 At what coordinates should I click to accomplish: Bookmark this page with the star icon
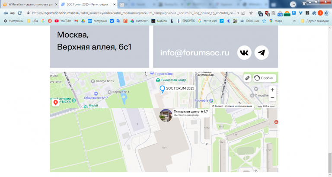point(251,13)
